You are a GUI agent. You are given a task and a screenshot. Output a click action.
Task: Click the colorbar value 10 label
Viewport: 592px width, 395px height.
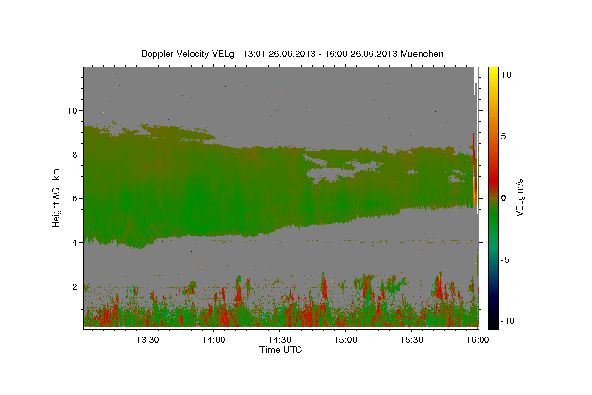click(x=506, y=75)
